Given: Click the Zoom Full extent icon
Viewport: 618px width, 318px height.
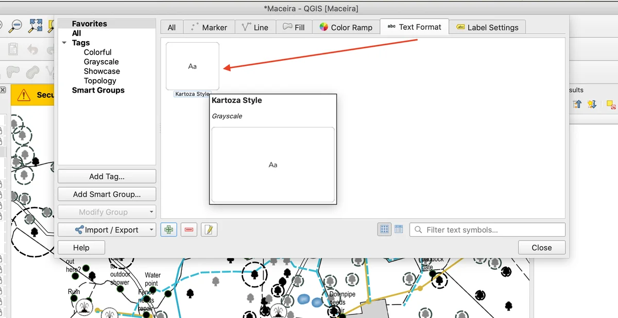Looking at the screenshot, I should pos(36,25).
